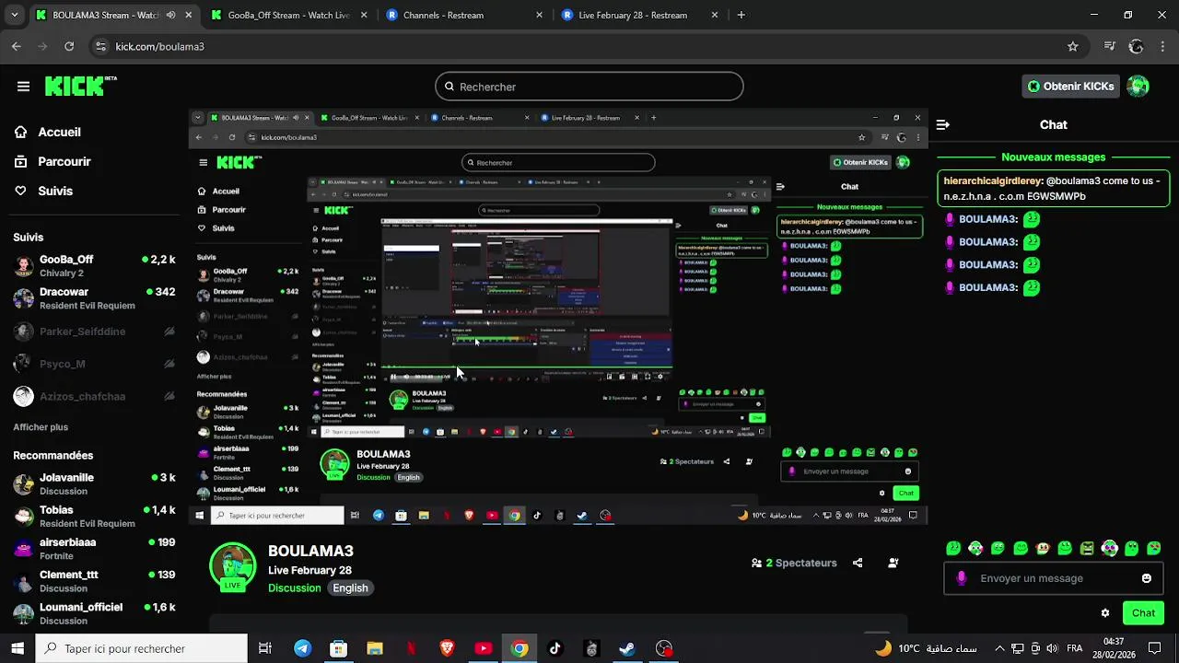Insert the last crying emote in the quick row
Viewport: 1179px width, 663px height.
pyautogui.click(x=1154, y=549)
